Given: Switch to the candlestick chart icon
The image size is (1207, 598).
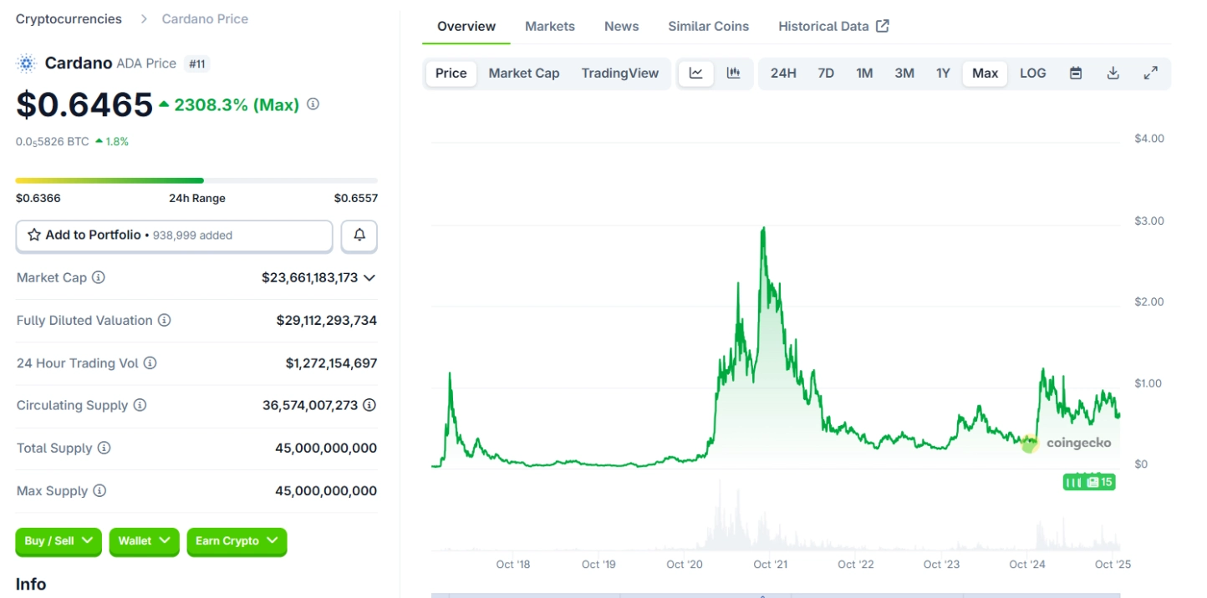Looking at the screenshot, I should point(733,73).
